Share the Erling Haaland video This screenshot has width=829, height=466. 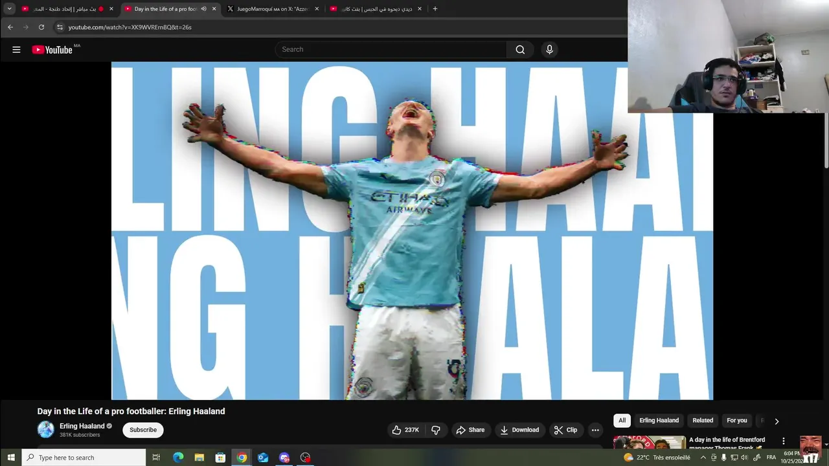point(470,430)
